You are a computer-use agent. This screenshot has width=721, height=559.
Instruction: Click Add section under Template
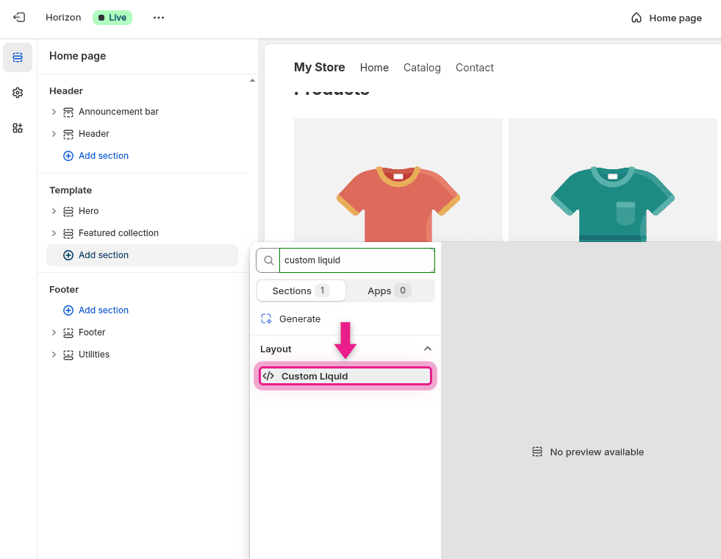point(104,254)
